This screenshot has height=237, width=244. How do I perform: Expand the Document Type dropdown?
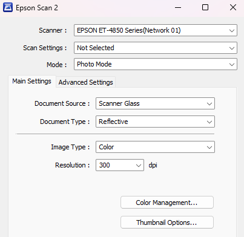click(155, 122)
